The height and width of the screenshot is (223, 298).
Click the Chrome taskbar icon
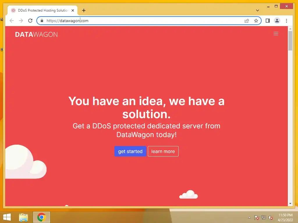tap(42, 217)
